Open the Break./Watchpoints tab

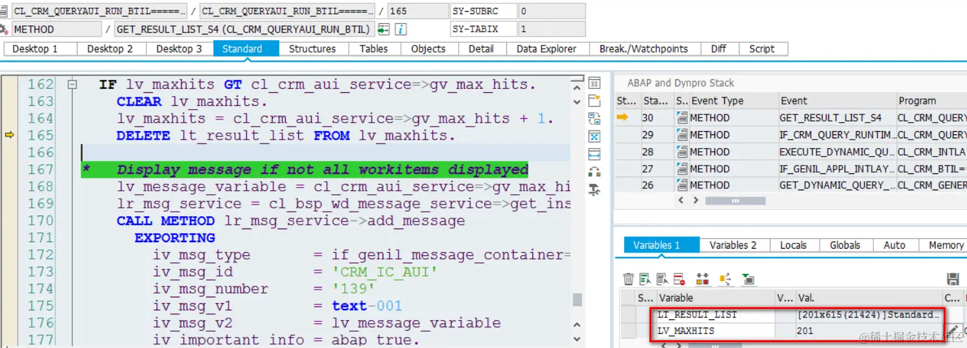644,49
